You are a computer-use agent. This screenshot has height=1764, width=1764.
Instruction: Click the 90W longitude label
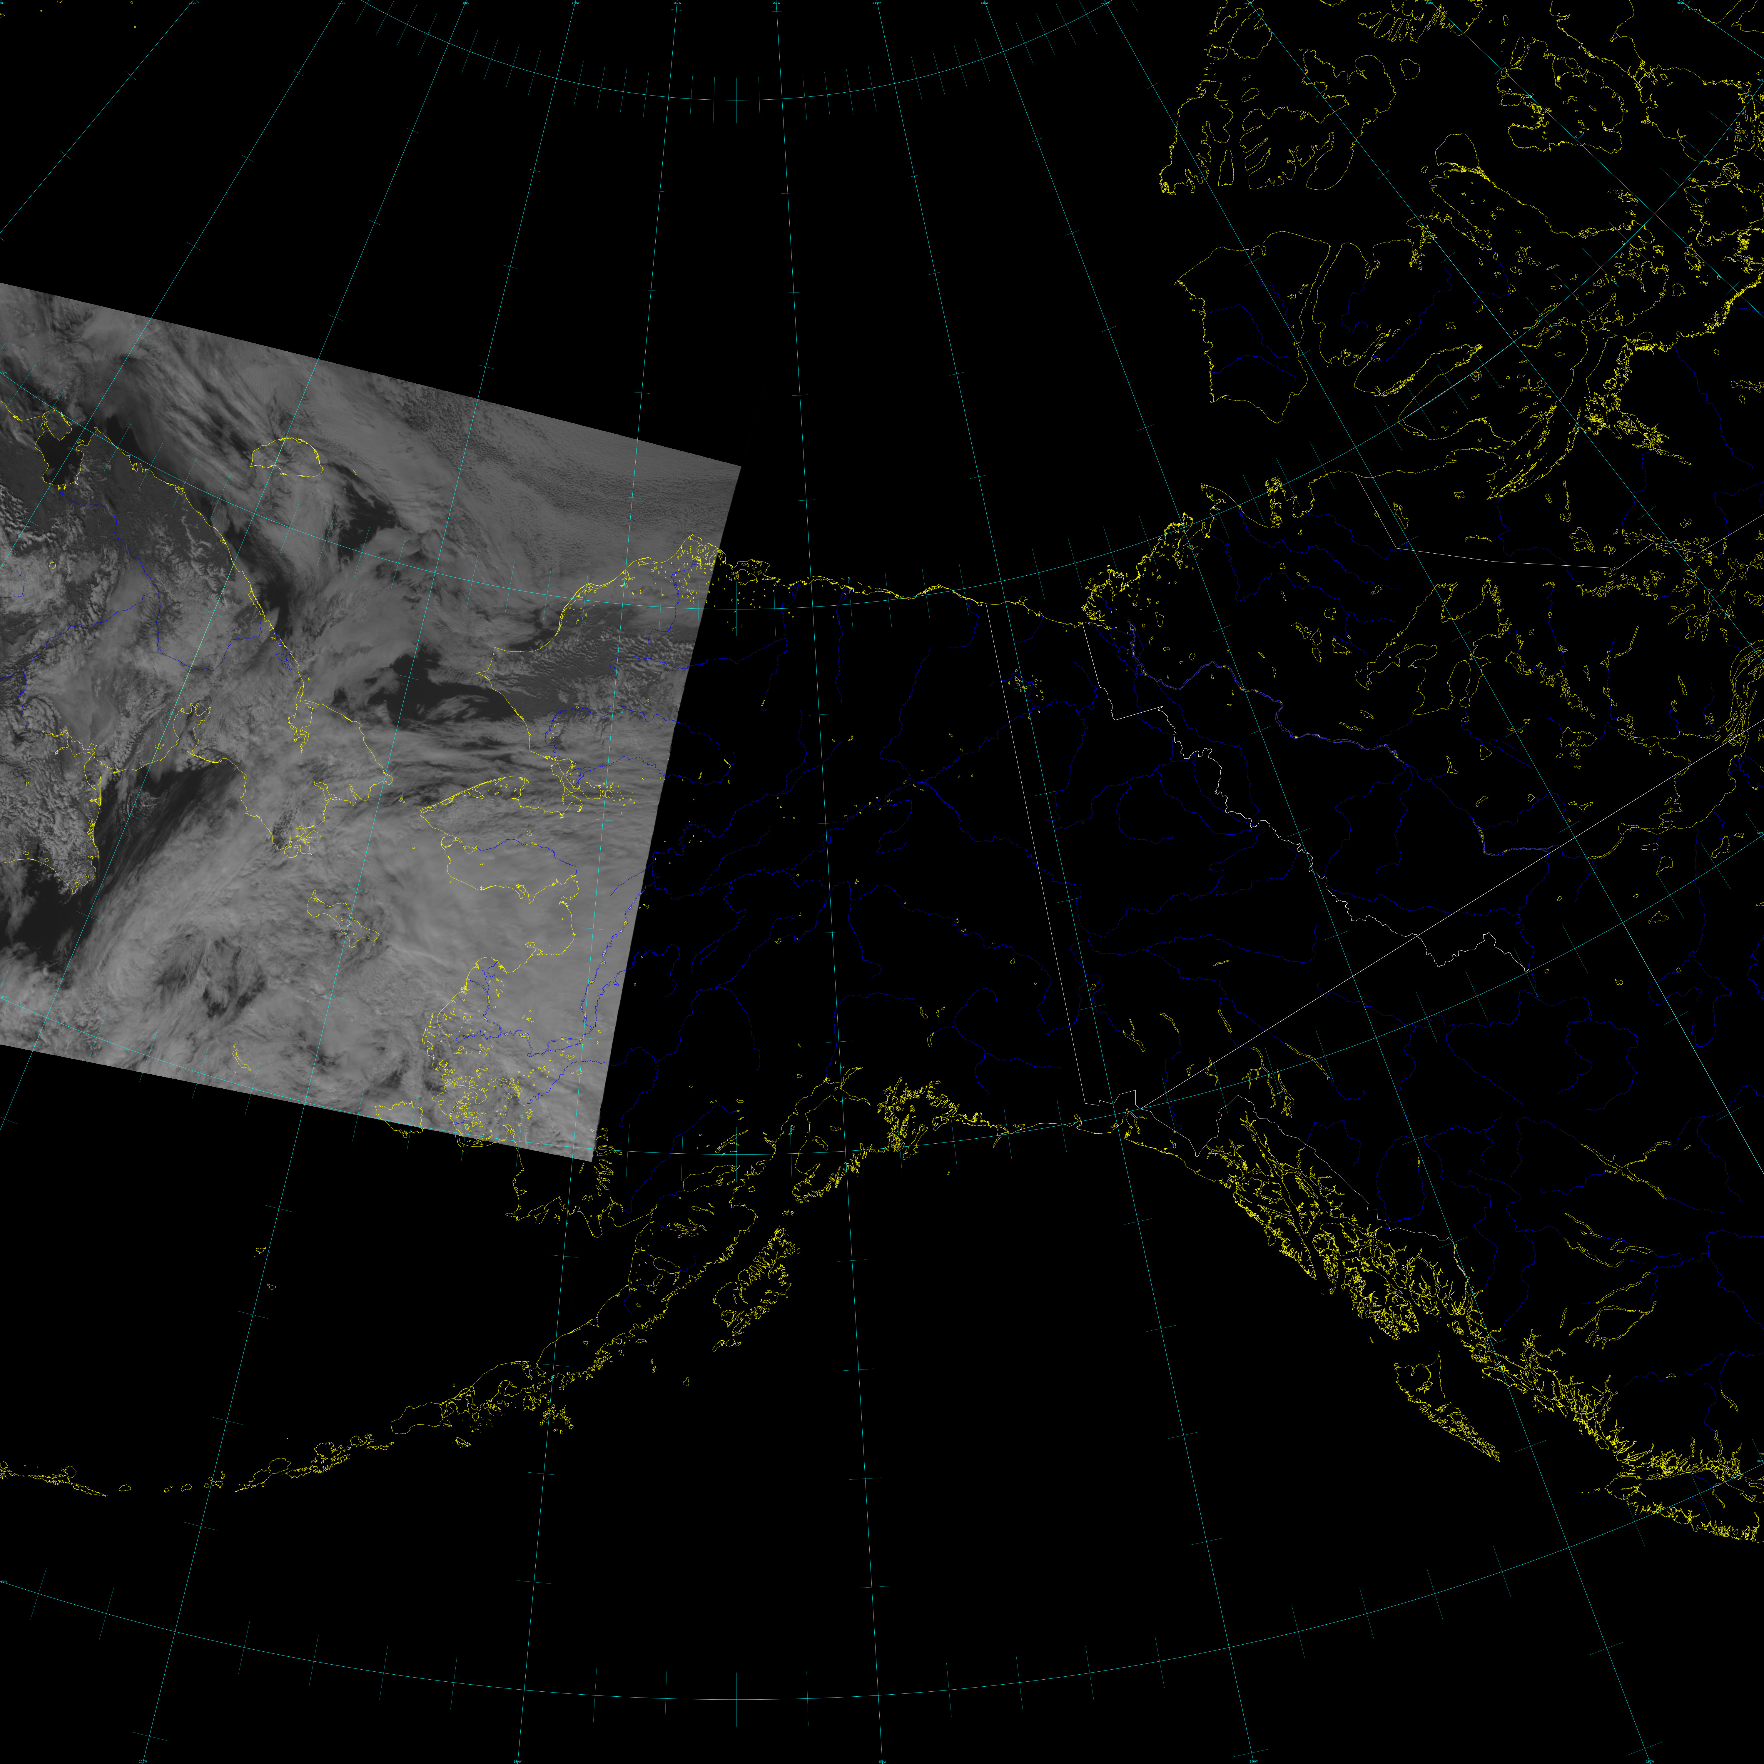1680,3
